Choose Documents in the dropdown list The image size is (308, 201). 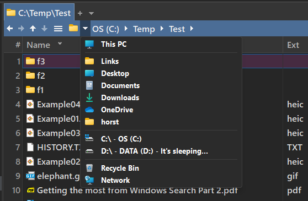click(161, 85)
